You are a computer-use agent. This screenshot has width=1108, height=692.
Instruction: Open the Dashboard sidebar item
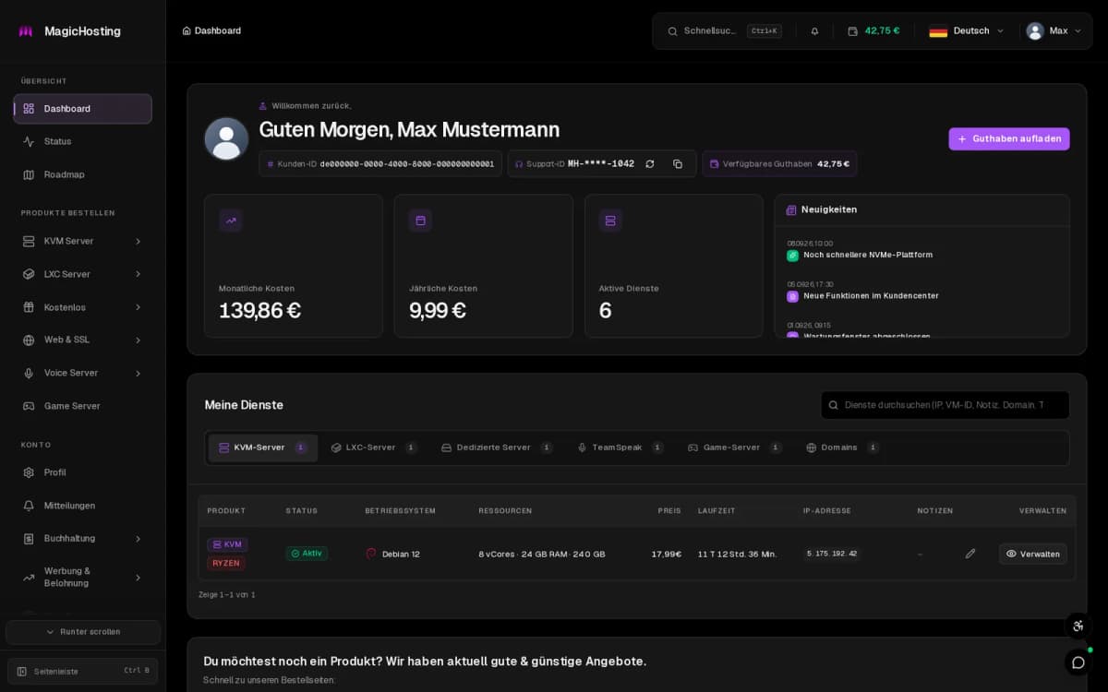82,109
